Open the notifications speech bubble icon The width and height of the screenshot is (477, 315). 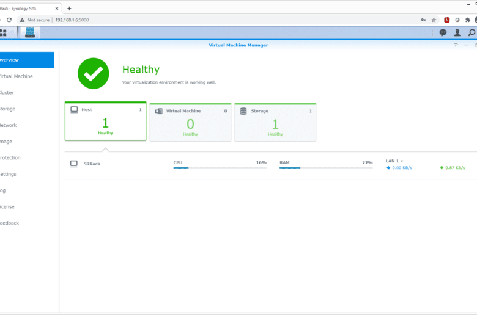443,32
